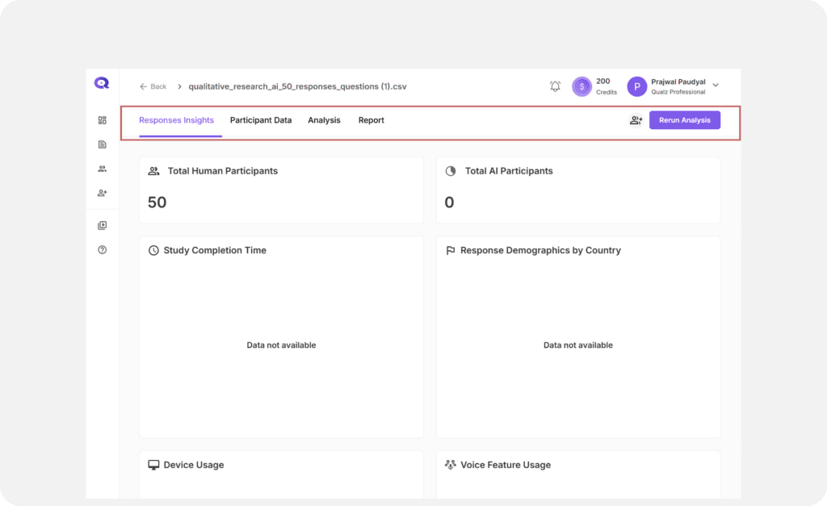Viewport: 827px width, 506px height.
Task: Open the dashboard grid icon in sidebar
Action: (x=103, y=120)
